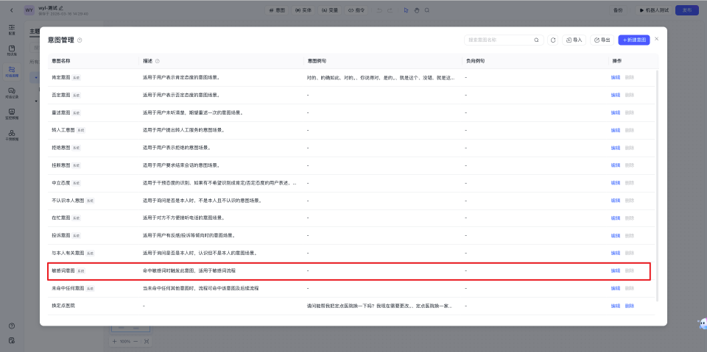Click the 导入 button
Image resolution: width=707 pixels, height=352 pixels.
coord(574,40)
